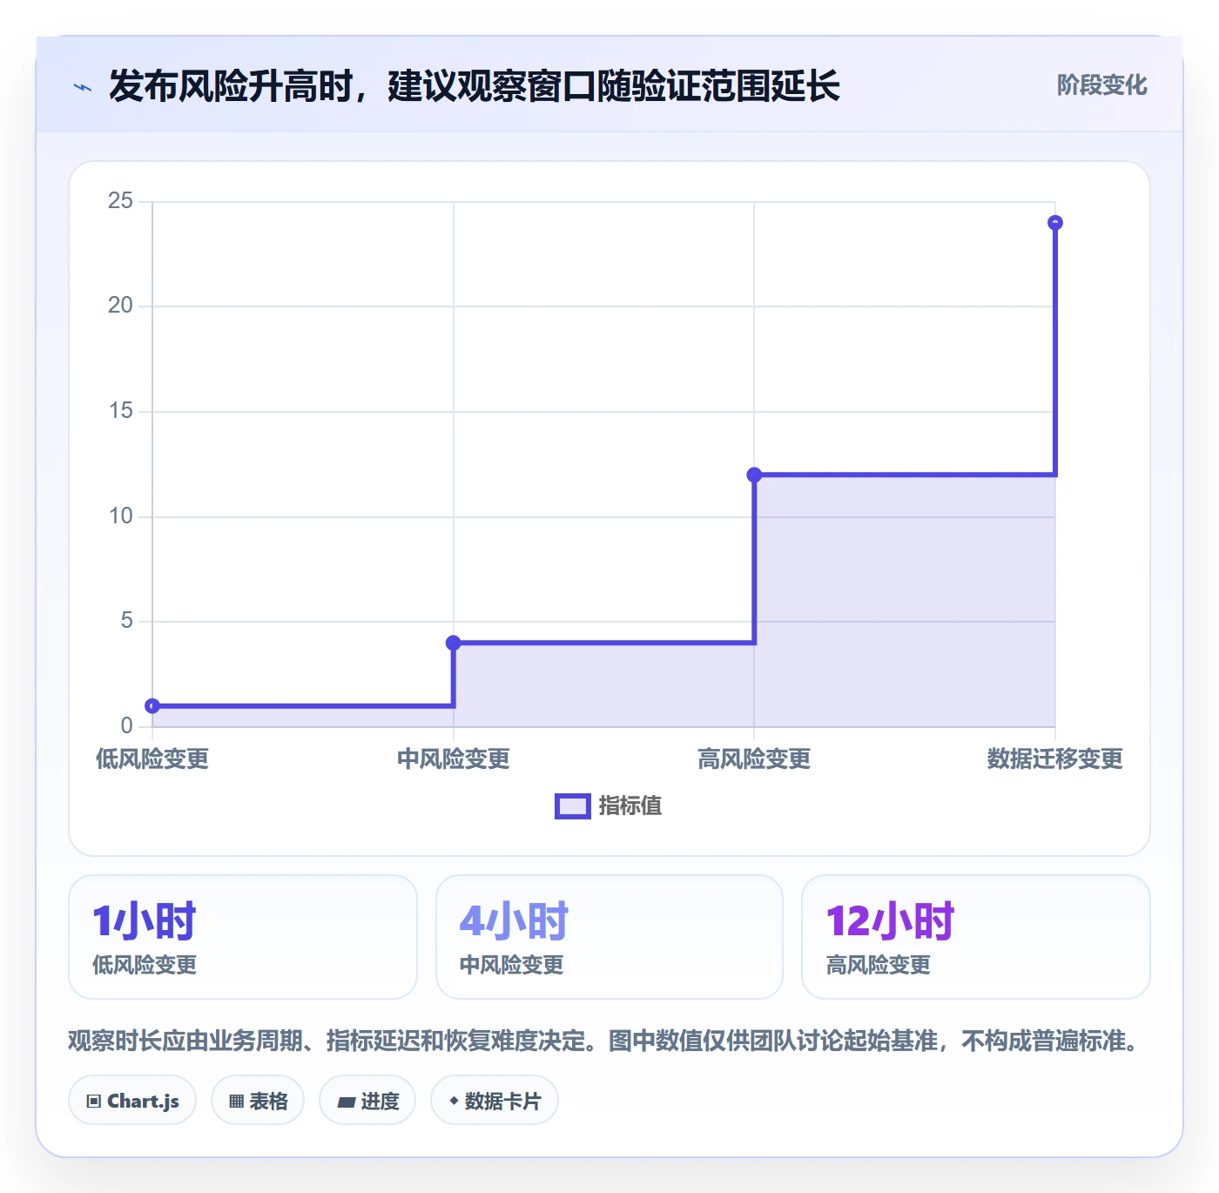Click the 数据卡片 chip's diamond icon
Viewport: 1219px width, 1193px height.
pos(454,1101)
